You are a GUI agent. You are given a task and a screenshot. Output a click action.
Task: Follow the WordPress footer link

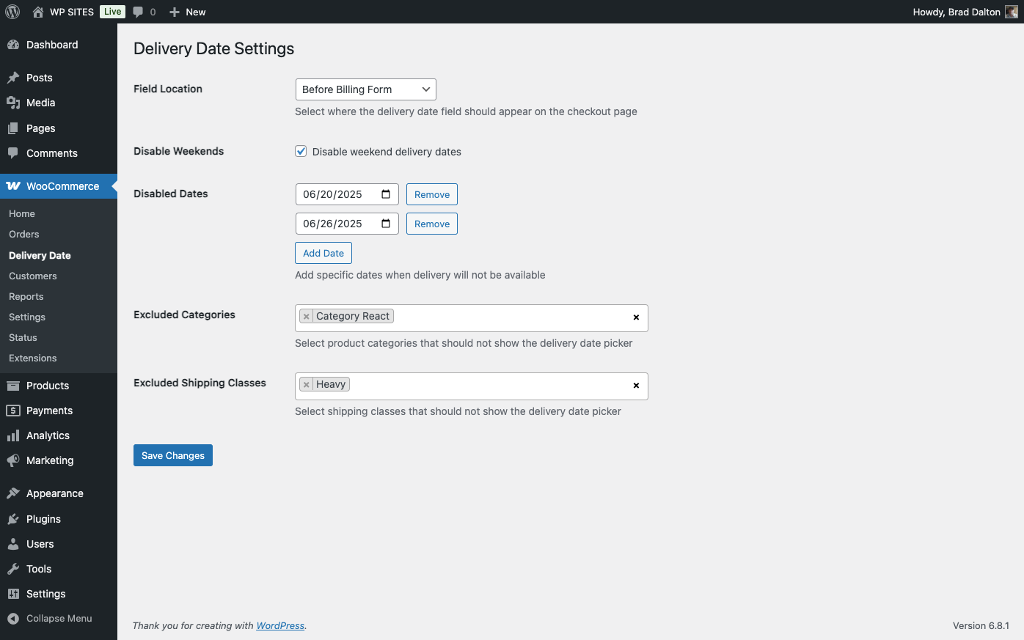280,626
